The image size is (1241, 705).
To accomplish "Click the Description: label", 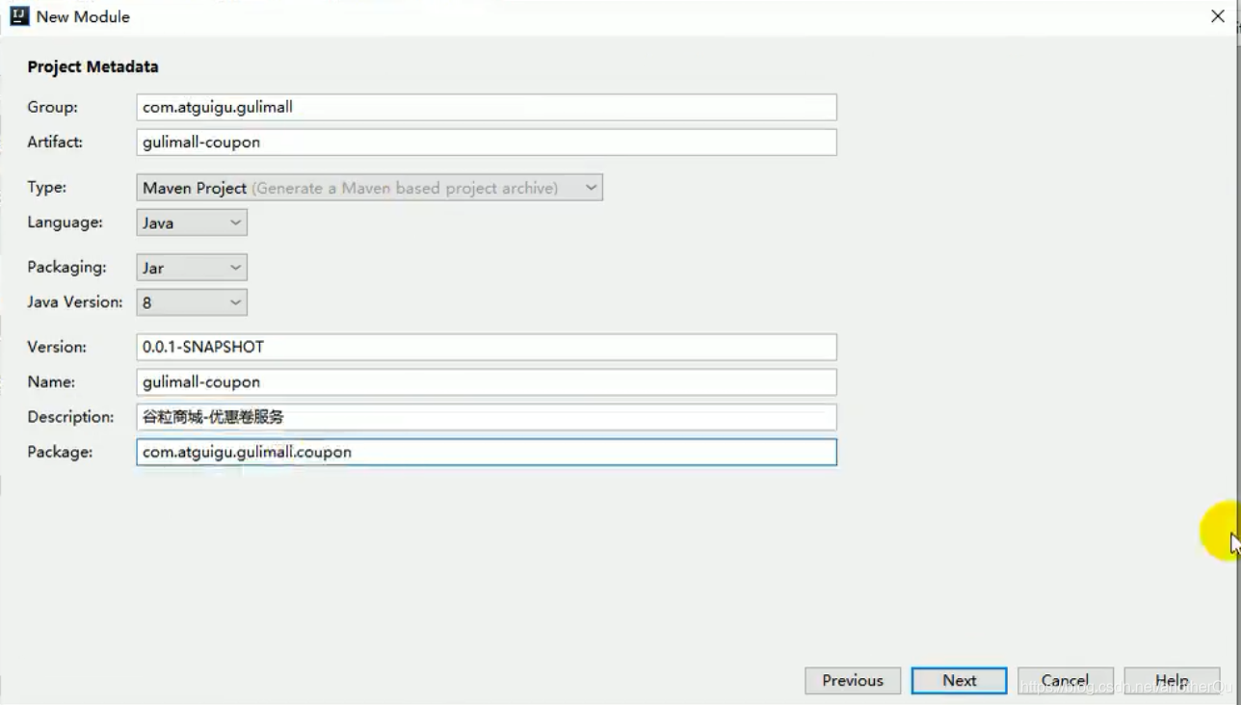I will [71, 416].
